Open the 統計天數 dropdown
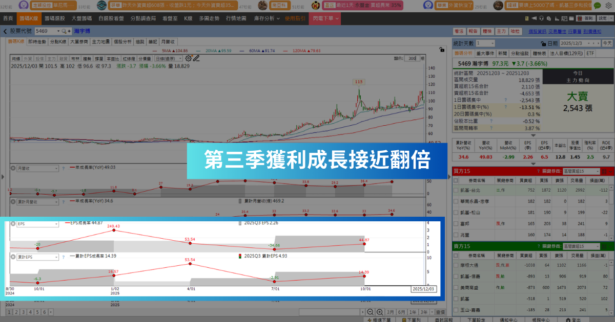615x322 pixels. pos(485,43)
